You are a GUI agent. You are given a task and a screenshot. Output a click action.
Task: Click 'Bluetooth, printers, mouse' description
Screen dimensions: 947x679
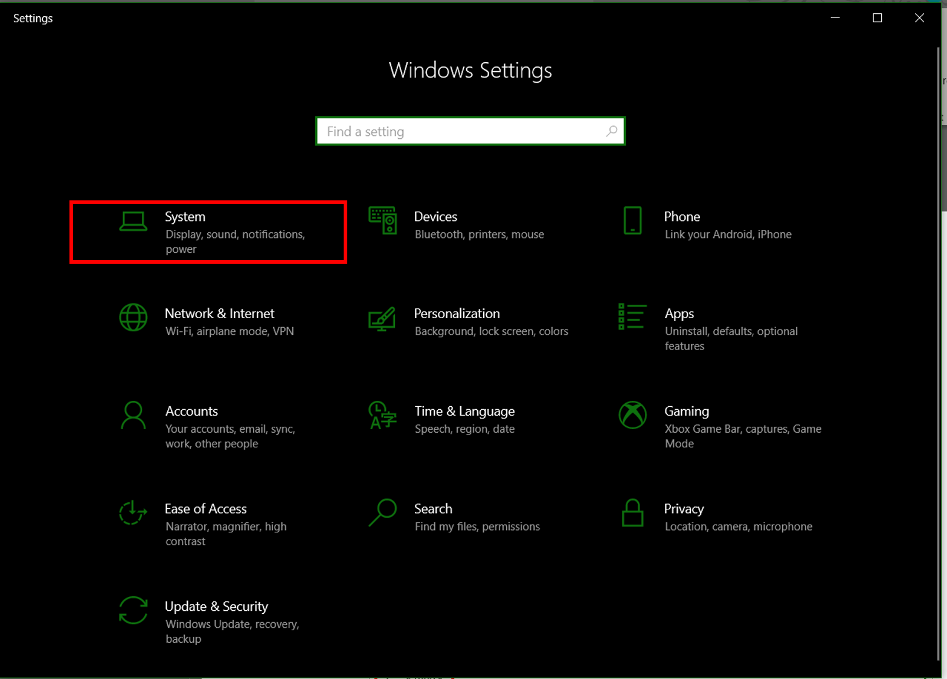pyautogui.click(x=480, y=234)
